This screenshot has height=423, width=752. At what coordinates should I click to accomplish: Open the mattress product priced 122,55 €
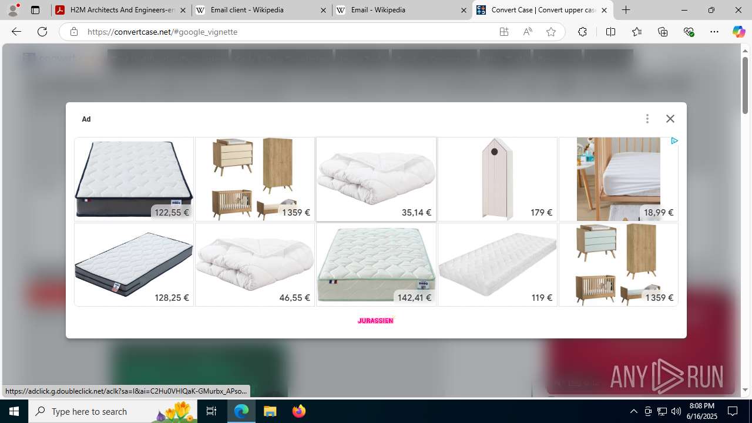[x=134, y=179]
